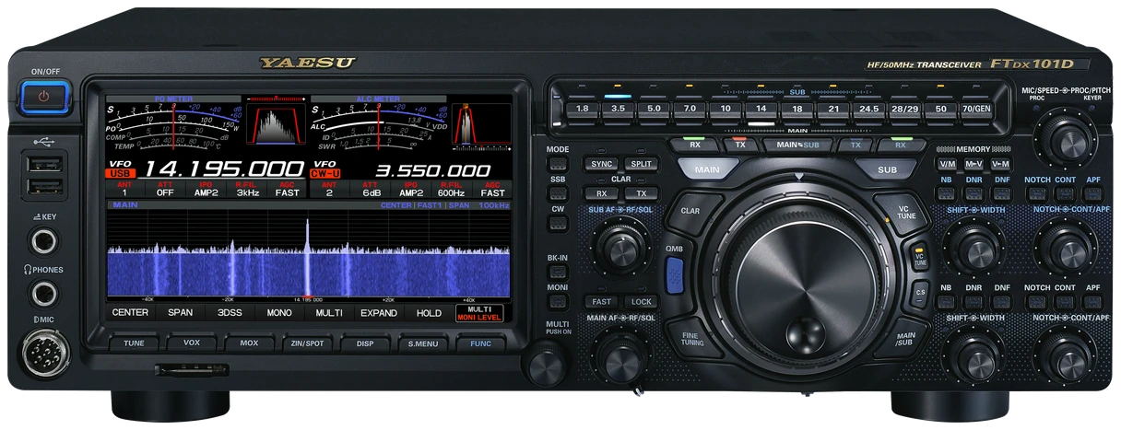
Task: Tap the main filter scope thumbnail beside PO meter
Action: [x=277, y=123]
